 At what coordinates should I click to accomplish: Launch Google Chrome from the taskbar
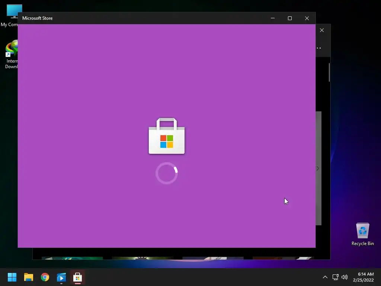coord(45,277)
